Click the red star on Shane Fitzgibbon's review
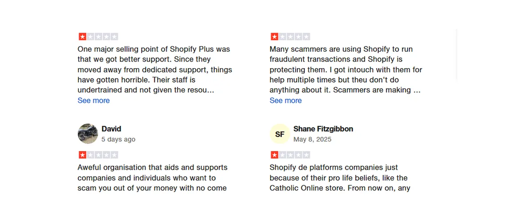Screen dimensions: 513x223 [274, 155]
